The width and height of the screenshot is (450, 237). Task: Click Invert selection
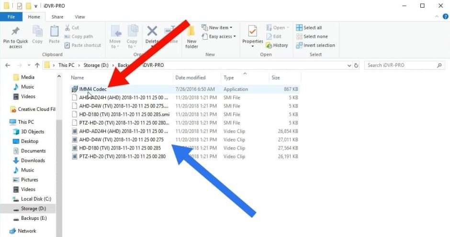(315, 45)
